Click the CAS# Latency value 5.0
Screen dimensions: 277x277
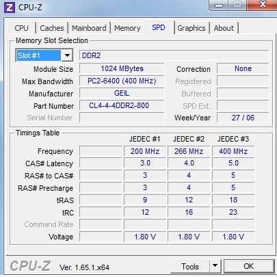pos(233,163)
